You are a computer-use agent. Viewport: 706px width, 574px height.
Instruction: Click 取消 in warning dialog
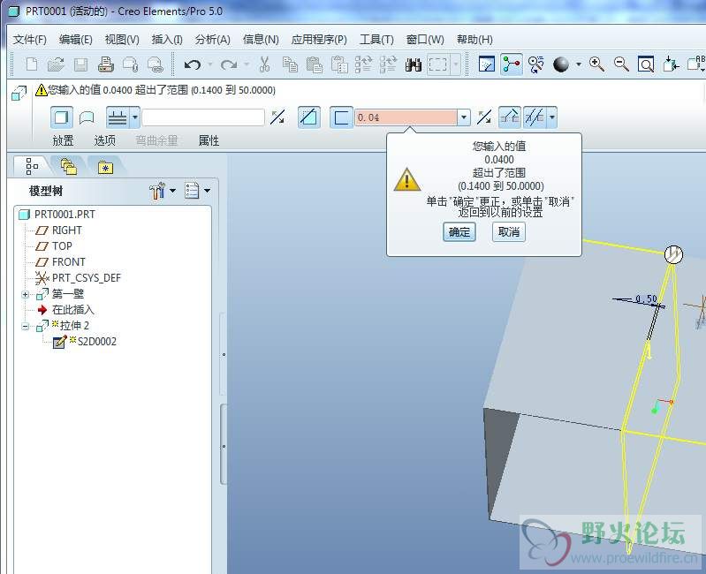509,232
